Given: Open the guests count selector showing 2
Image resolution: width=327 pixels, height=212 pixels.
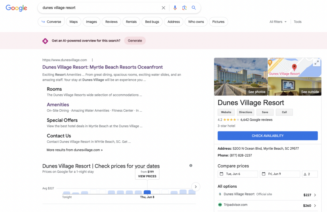Looking at the screenshot, I should (310, 174).
